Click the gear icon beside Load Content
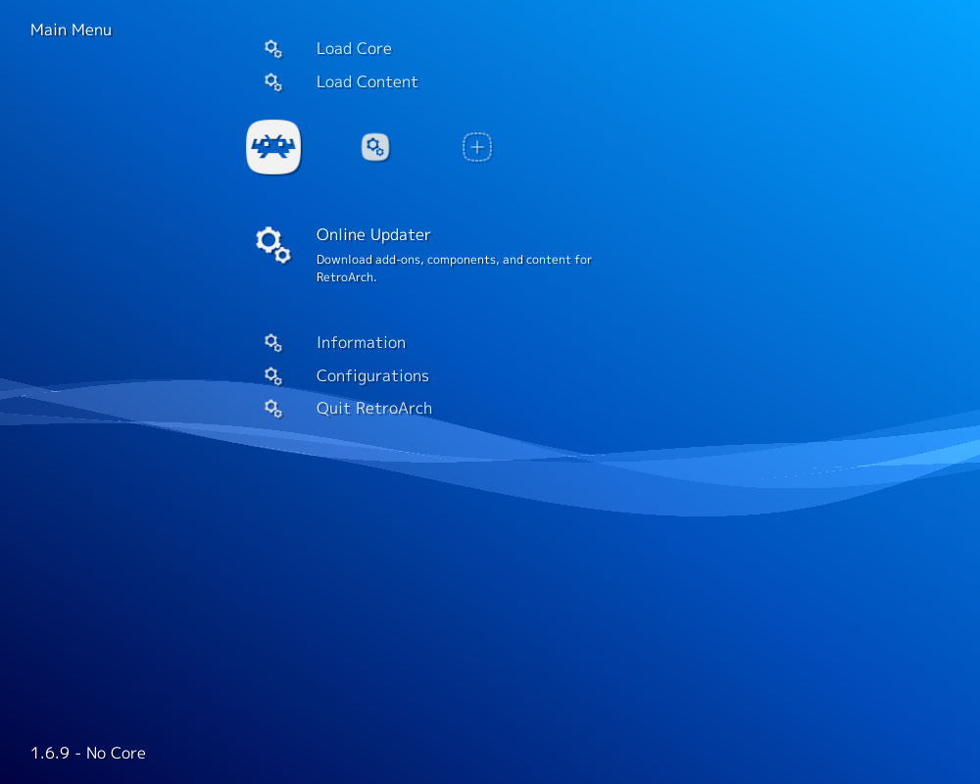Image resolution: width=980 pixels, height=784 pixels. coord(273,82)
